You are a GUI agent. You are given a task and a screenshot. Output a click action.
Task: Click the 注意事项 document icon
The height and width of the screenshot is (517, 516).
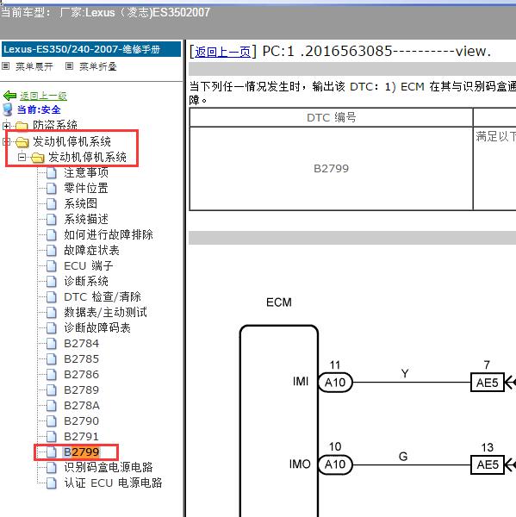pyautogui.click(x=52, y=172)
